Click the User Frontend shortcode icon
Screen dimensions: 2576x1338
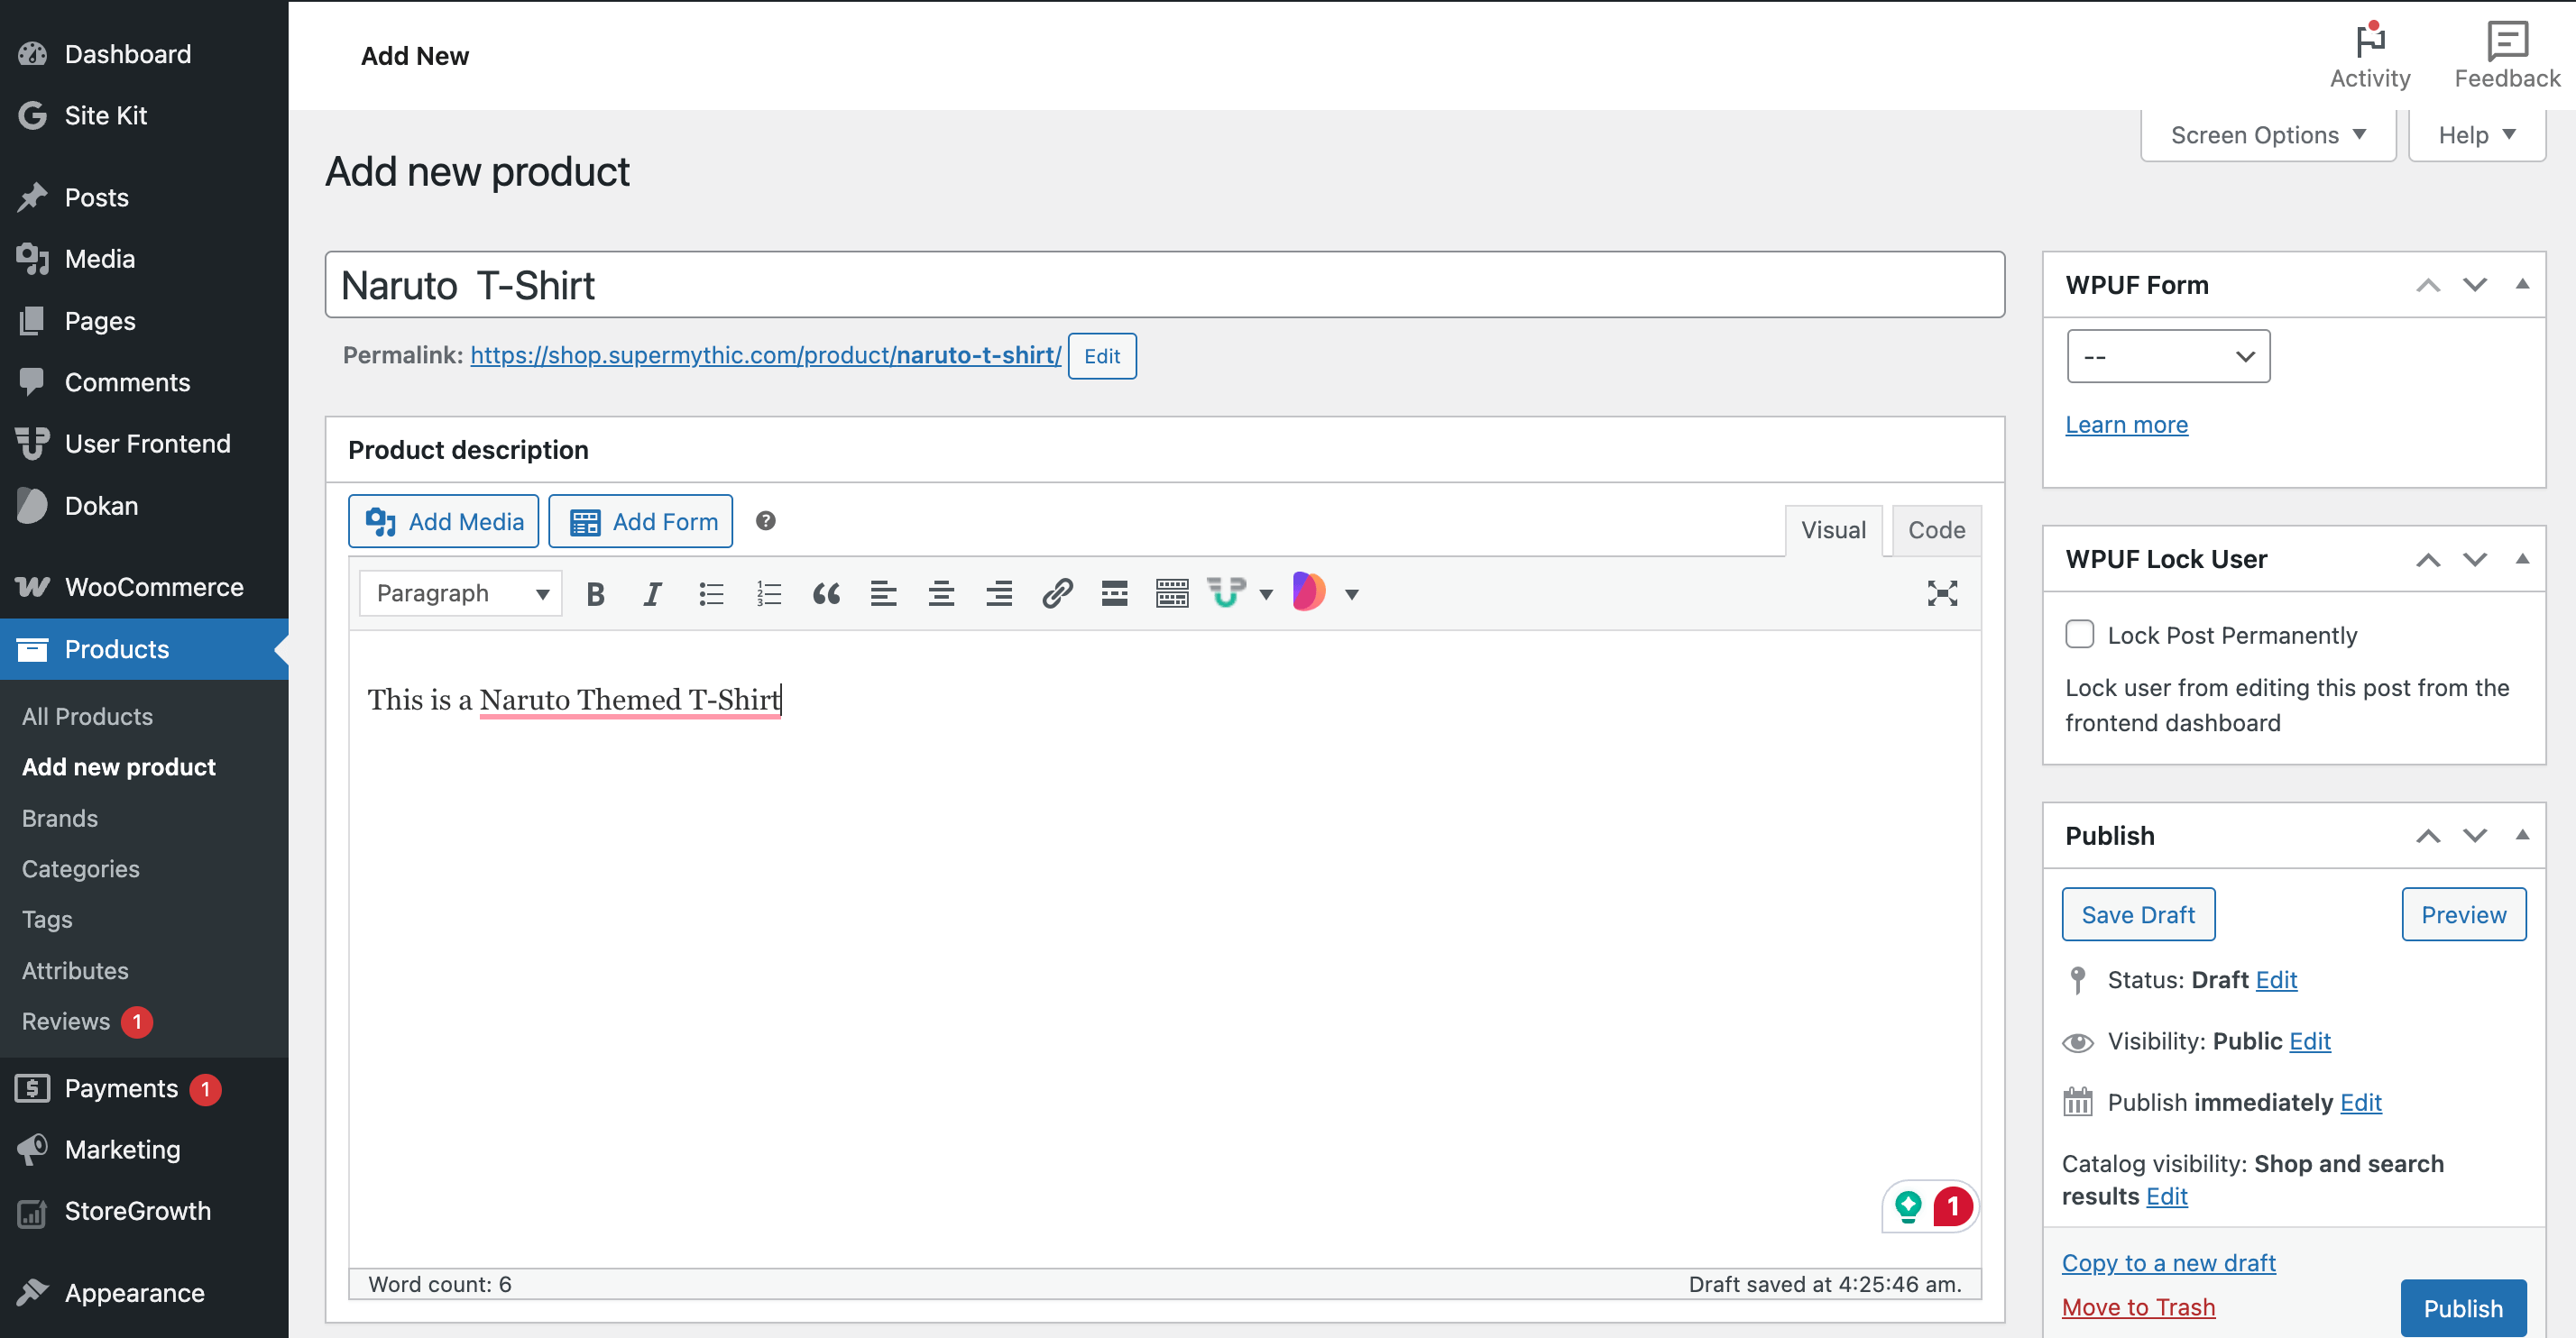(x=1226, y=593)
